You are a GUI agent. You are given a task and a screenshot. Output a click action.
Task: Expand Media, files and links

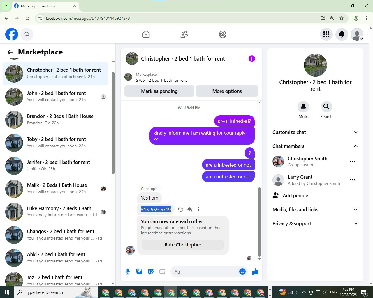click(315, 210)
